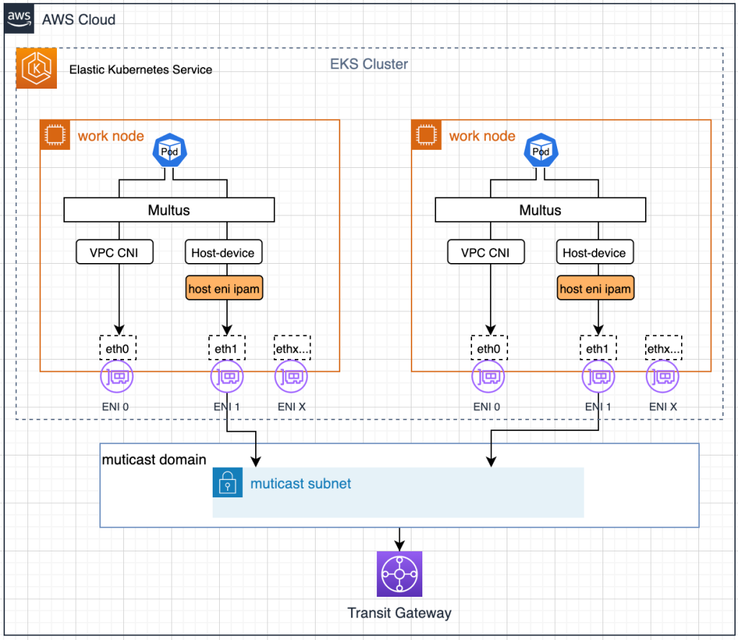Click the Transit Gateway icon
The height and width of the screenshot is (640, 738).
tap(399, 574)
